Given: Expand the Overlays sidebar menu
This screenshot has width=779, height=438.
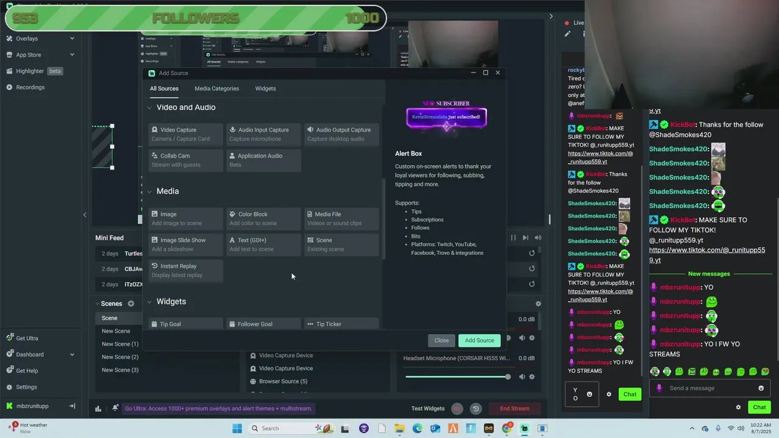Looking at the screenshot, I should click(x=72, y=38).
